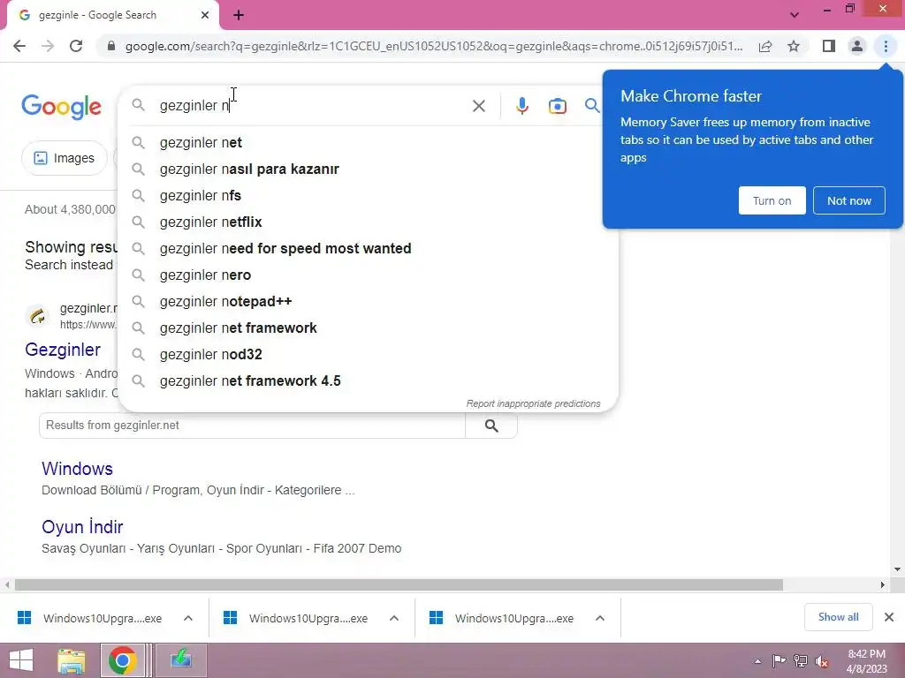Click Report inappropriate predictions
Image resolution: width=905 pixels, height=678 pixels.
pyautogui.click(x=533, y=403)
